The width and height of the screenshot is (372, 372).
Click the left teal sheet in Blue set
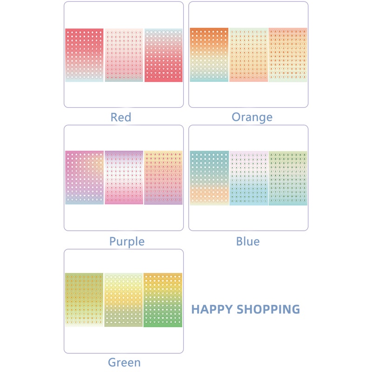pyautogui.click(x=209, y=178)
